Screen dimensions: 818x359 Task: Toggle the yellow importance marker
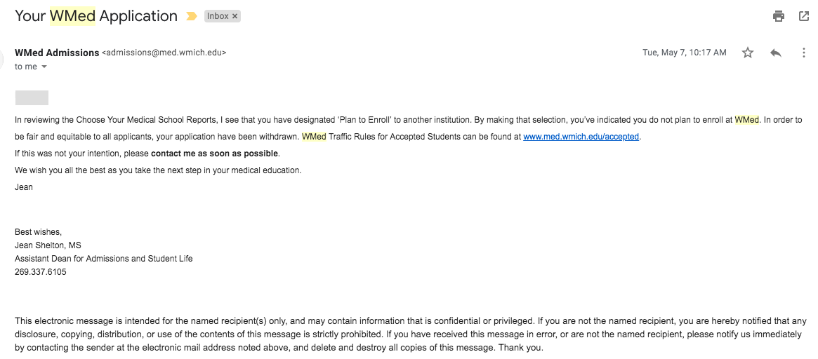pyautogui.click(x=191, y=16)
